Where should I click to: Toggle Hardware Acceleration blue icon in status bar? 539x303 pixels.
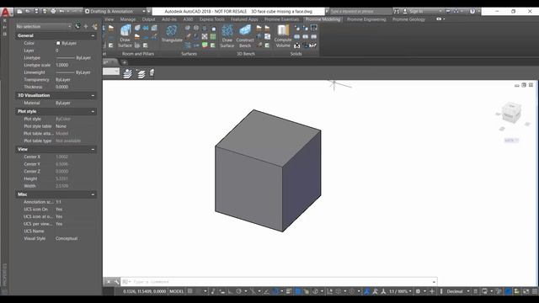pos(508,291)
